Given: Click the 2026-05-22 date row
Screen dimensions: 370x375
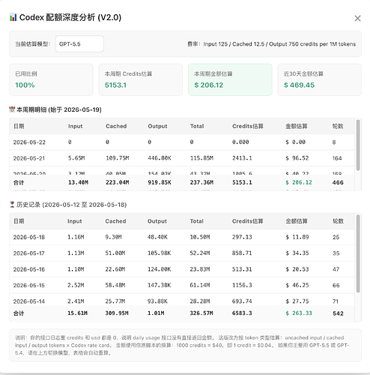Looking at the screenshot, I should 182,142.
